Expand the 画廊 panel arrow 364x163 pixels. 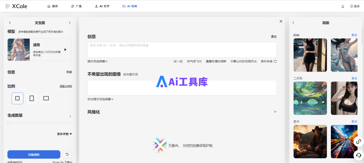point(293,23)
